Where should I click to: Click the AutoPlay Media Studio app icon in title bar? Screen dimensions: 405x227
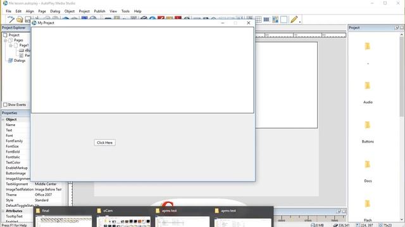coord(5,3)
